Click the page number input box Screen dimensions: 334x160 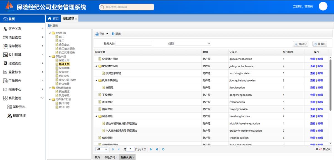coord(131,149)
